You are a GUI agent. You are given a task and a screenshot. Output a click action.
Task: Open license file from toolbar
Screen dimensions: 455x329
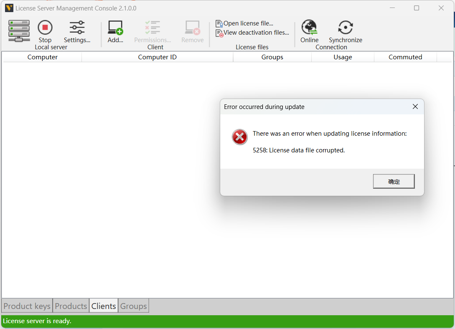(244, 23)
